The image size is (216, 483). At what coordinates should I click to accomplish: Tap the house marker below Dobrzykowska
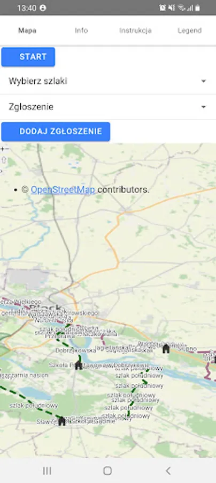pos(79,365)
